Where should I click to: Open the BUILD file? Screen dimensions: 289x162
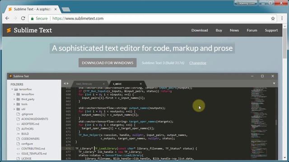click(x=25, y=134)
